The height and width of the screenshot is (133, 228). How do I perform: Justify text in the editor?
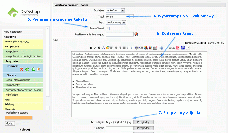124,48
